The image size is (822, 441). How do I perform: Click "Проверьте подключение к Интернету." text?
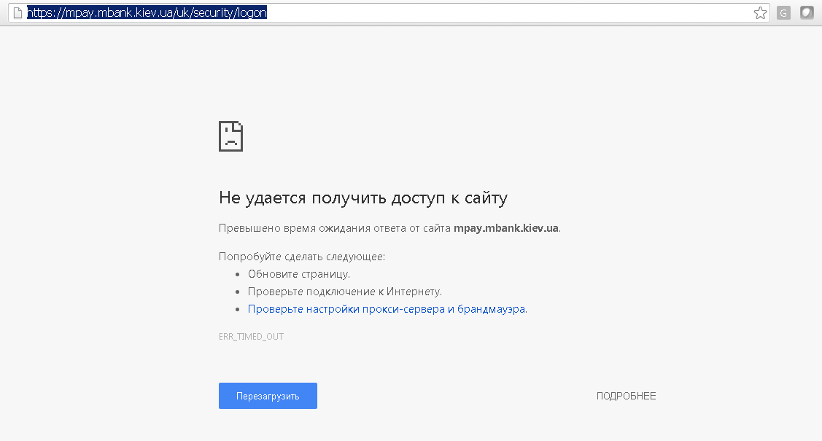[x=345, y=292]
